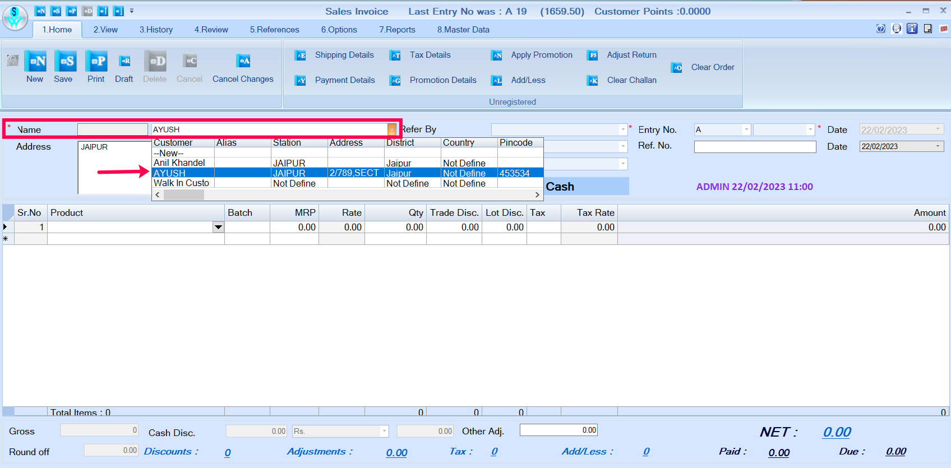
Task: Click quick-access Delete icon in title bar
Action: click(87, 11)
